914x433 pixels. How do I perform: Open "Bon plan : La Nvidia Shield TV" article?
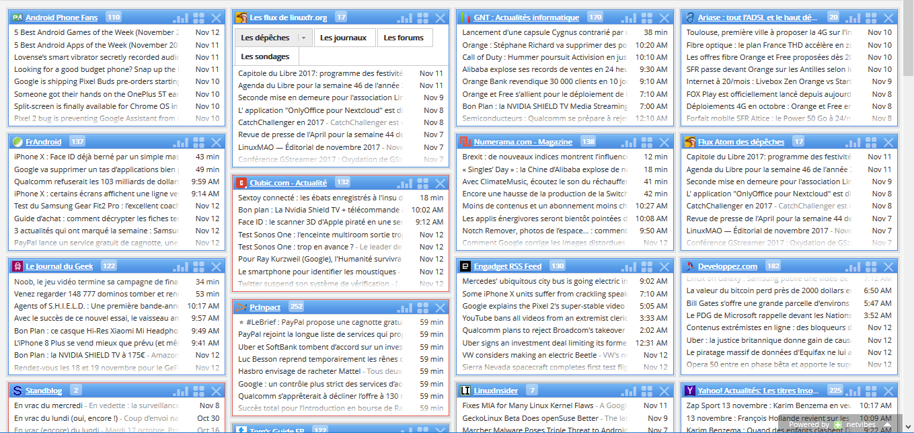tap(320, 210)
